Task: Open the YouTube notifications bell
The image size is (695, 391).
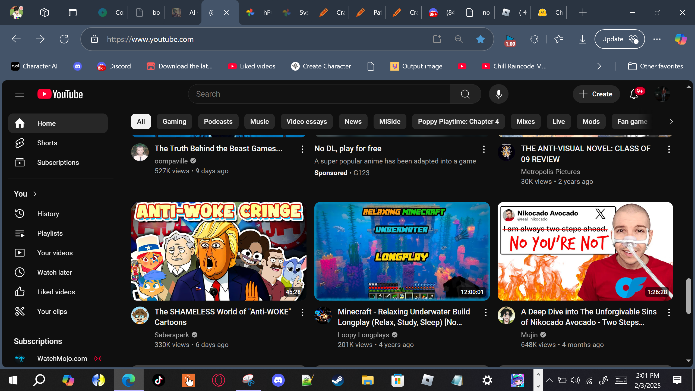Action: point(634,94)
